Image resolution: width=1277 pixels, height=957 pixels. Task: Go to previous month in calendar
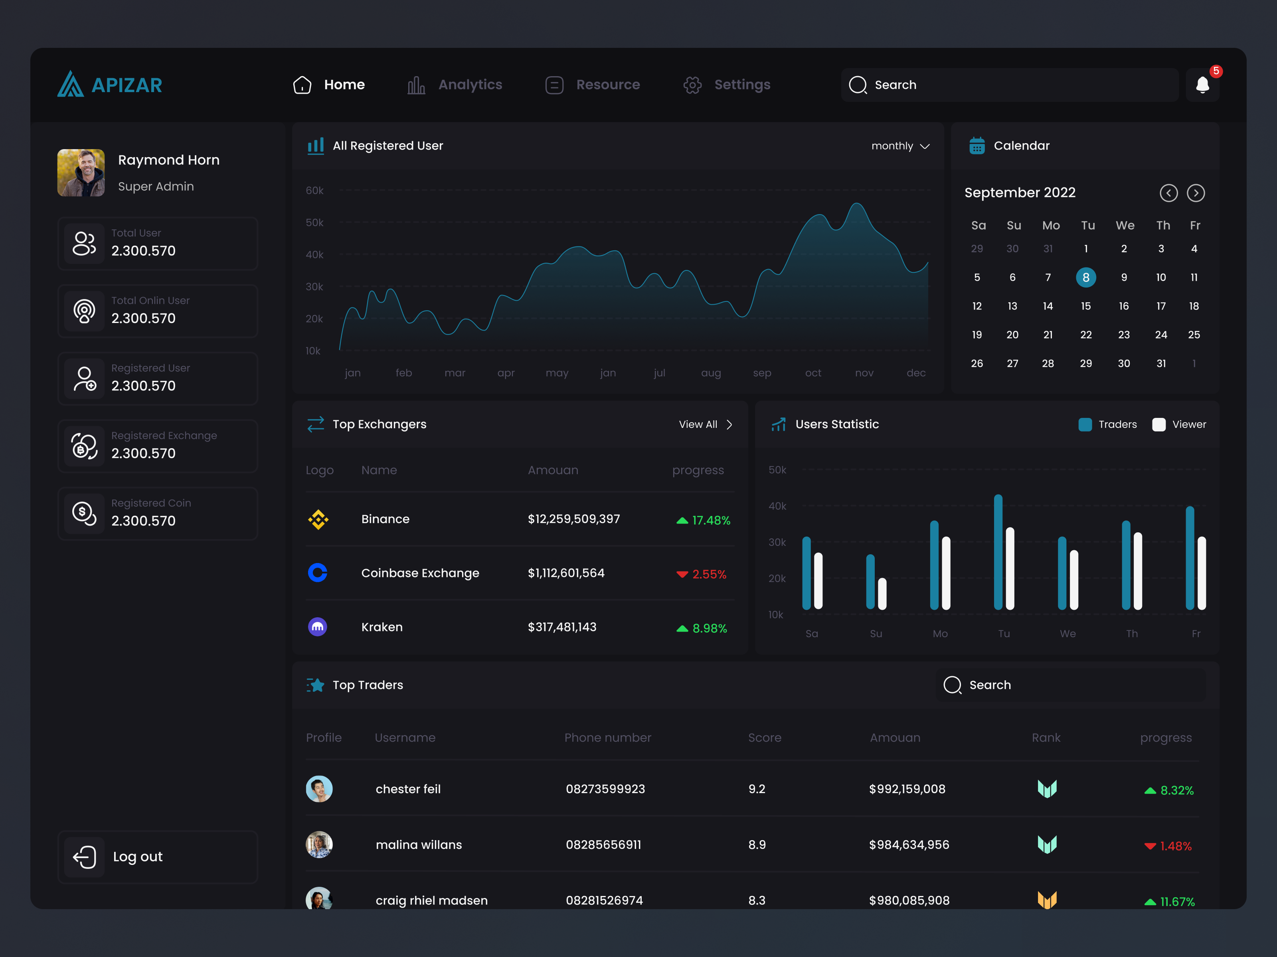[x=1168, y=193]
